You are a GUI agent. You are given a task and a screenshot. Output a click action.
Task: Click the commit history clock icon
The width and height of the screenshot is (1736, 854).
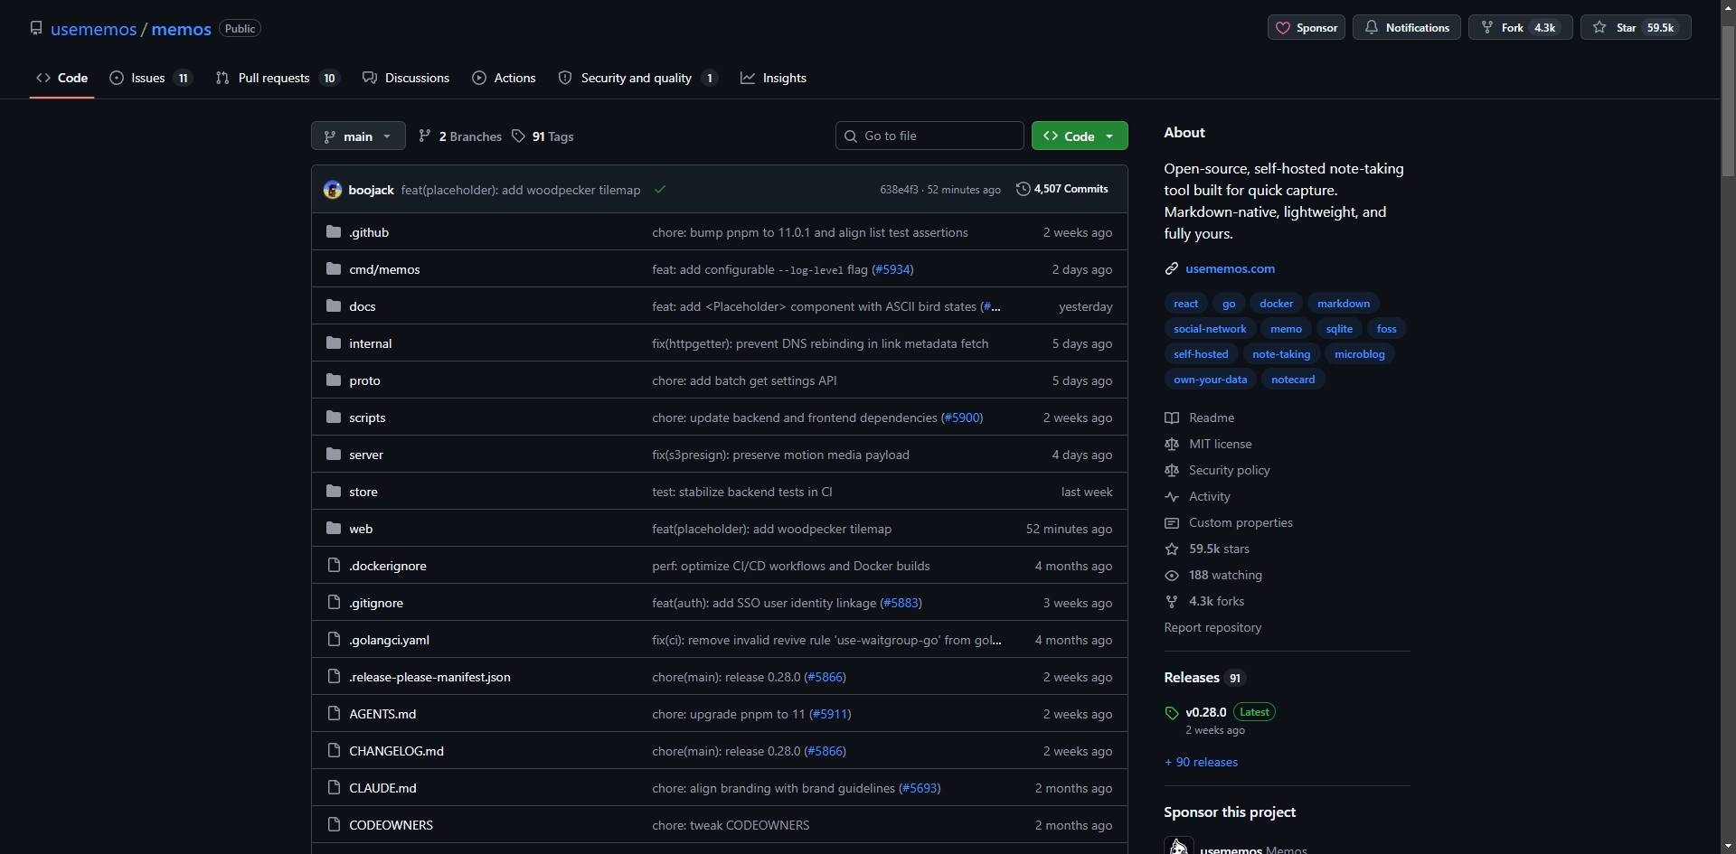pyautogui.click(x=1023, y=189)
